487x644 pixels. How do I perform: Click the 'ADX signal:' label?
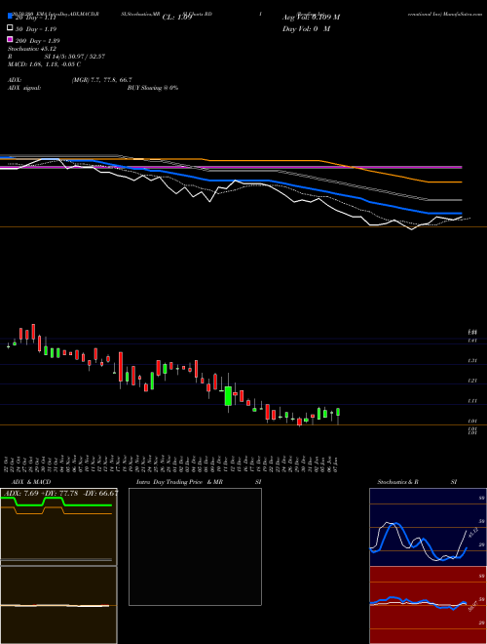(x=24, y=88)
